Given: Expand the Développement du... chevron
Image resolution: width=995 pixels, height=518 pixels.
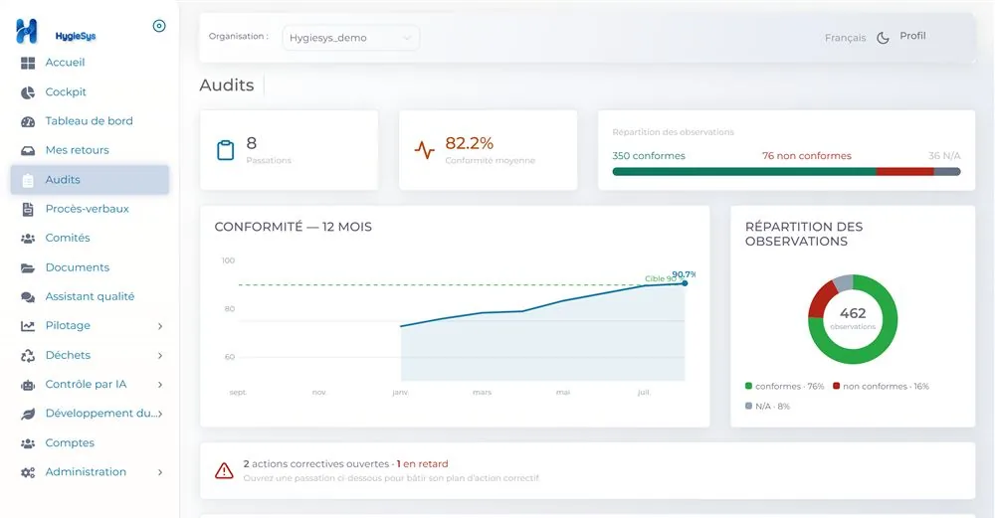Looking at the screenshot, I should click(160, 414).
